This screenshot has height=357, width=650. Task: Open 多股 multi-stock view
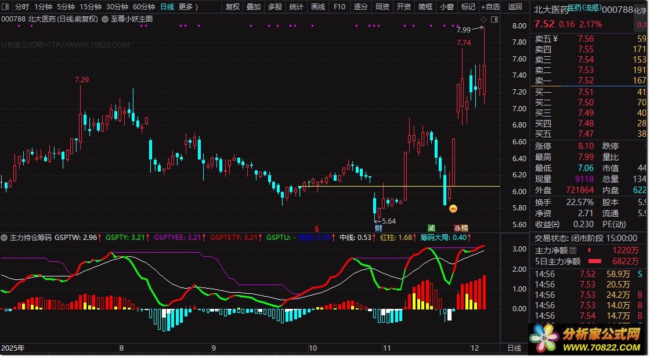pos(275,6)
